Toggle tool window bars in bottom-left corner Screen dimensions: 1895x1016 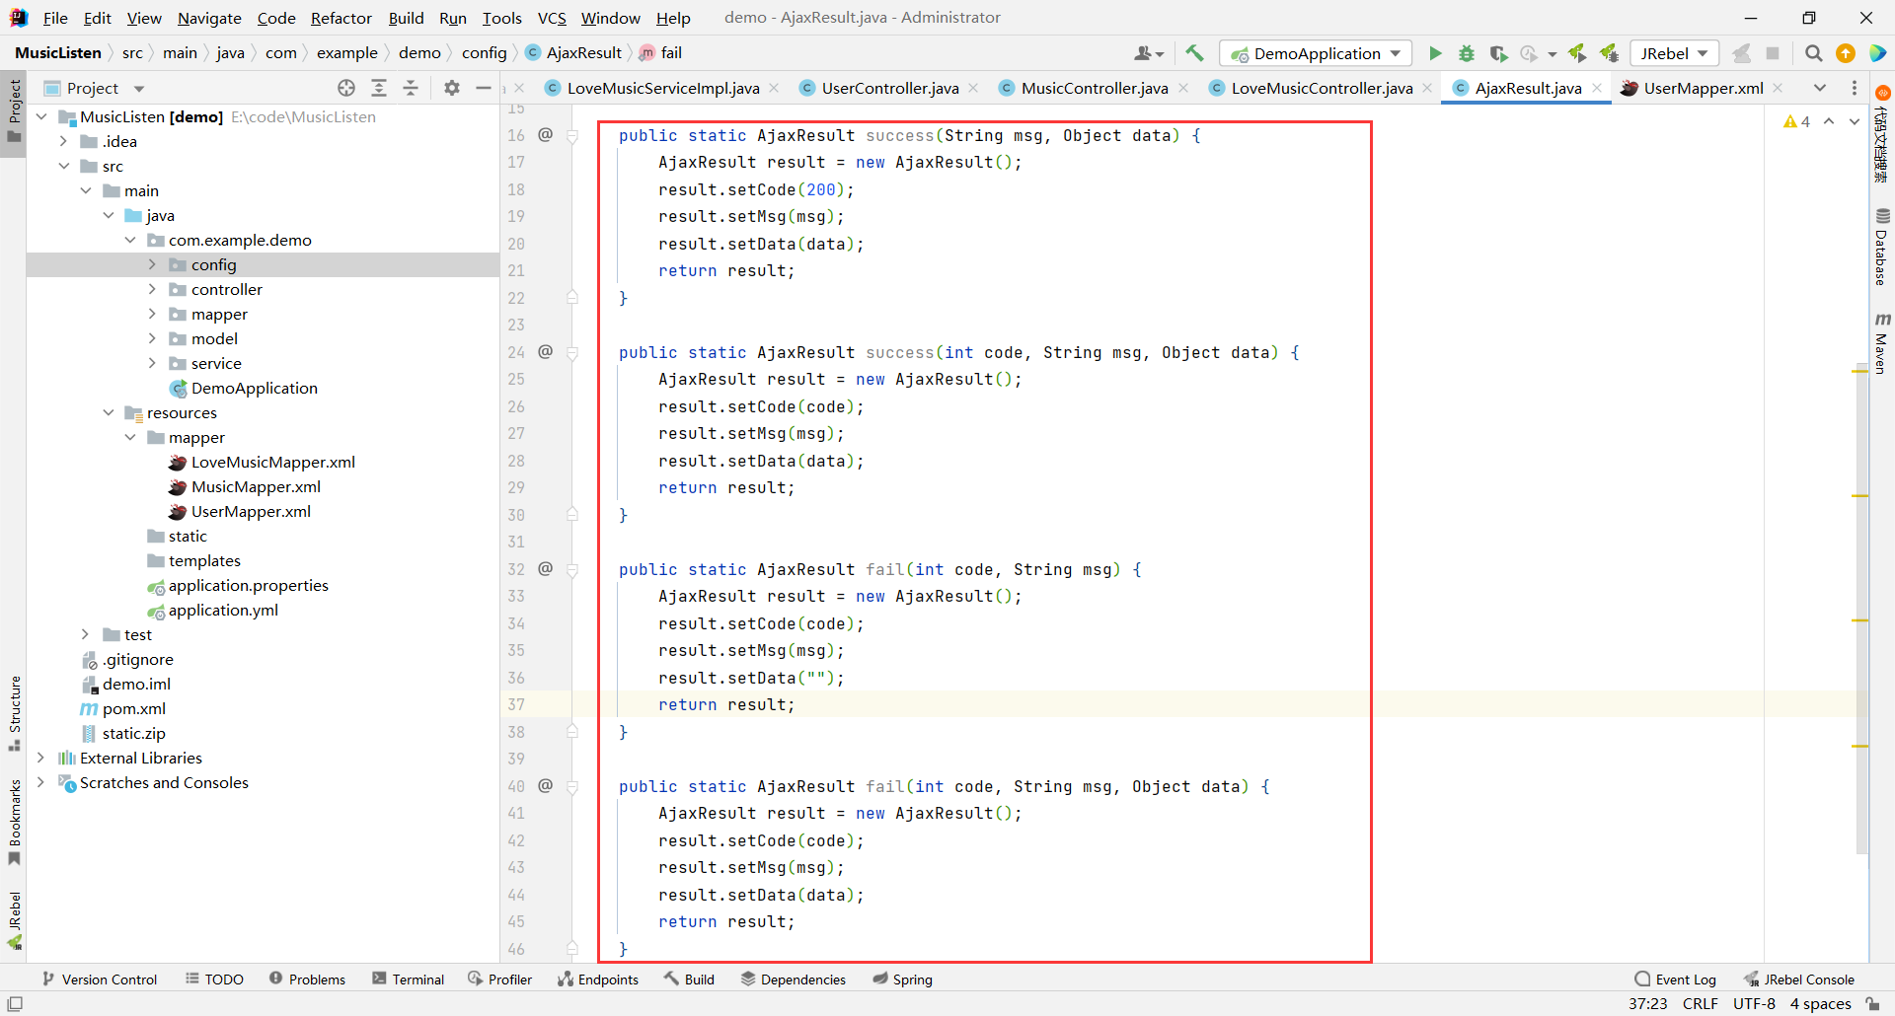(15, 1004)
